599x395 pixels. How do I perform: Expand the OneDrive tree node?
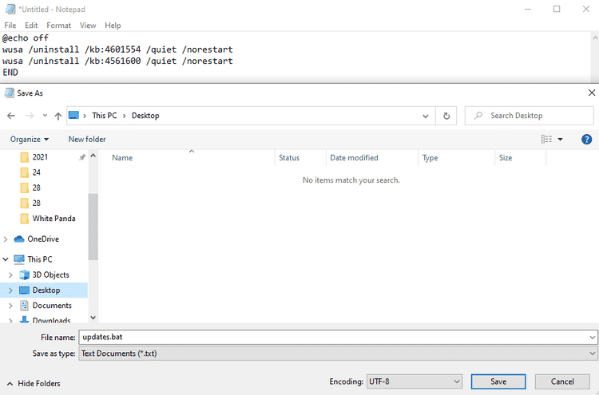point(6,239)
